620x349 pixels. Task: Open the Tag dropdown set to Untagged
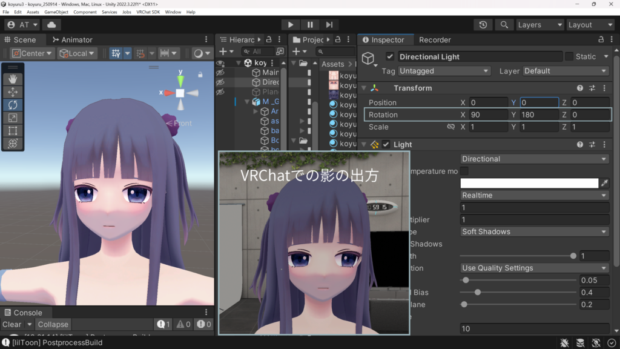tap(444, 71)
